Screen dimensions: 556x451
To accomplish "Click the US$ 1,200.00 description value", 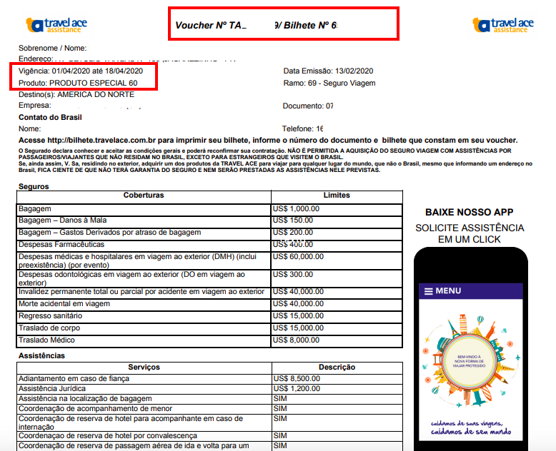I will pos(297,388).
